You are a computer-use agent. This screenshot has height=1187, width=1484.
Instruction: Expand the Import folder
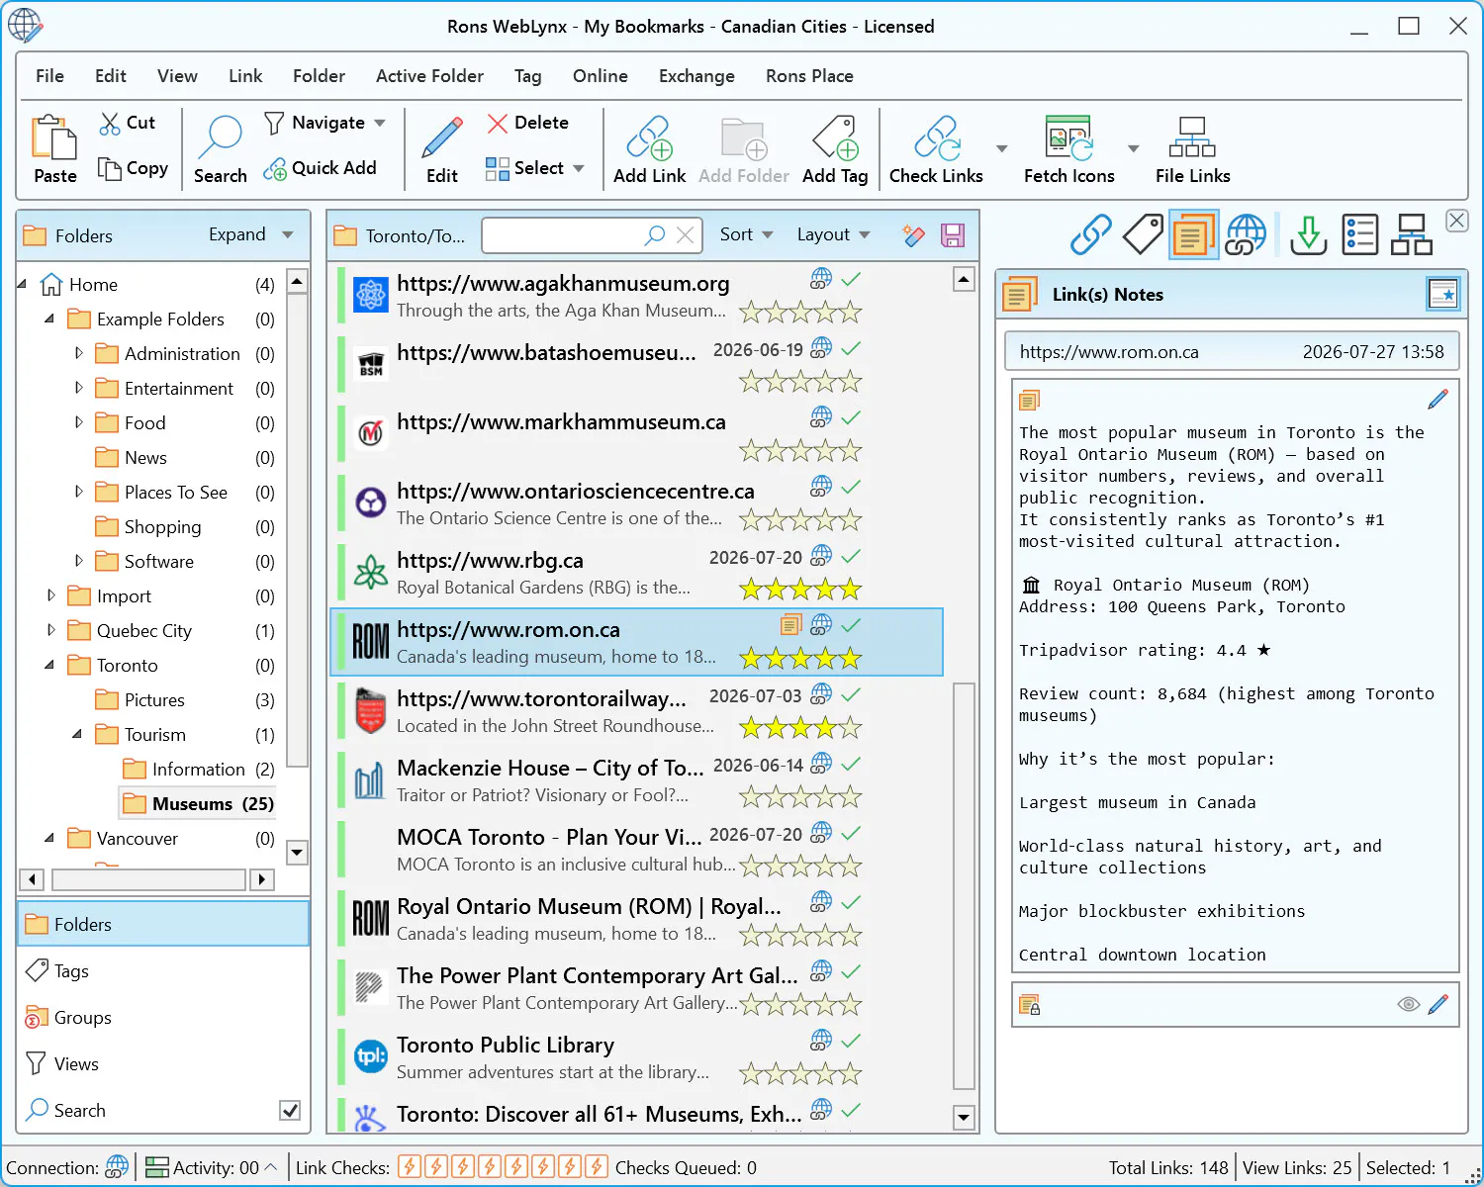(51, 595)
